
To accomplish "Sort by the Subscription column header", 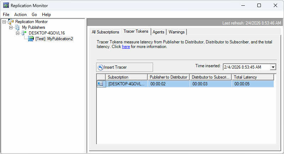I will pyautogui.click(x=127, y=77).
